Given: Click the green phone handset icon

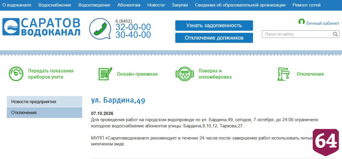Looking at the screenshot, I should (x=100, y=29).
